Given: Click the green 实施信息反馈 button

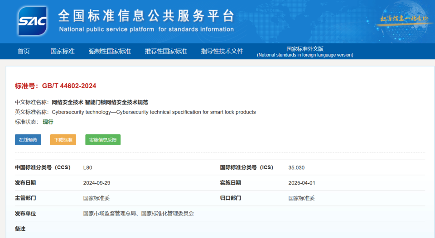Looking at the screenshot, I should click(103, 140).
